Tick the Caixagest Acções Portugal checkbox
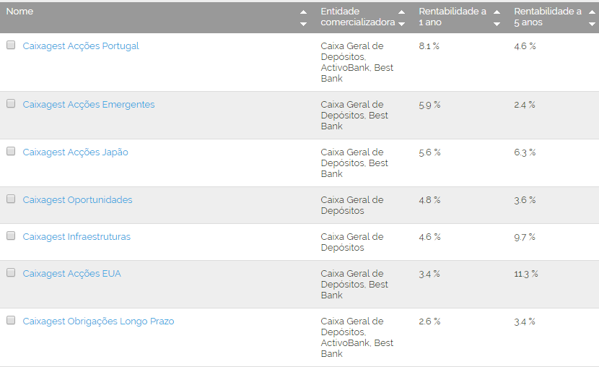599x367 pixels. [x=11, y=45]
